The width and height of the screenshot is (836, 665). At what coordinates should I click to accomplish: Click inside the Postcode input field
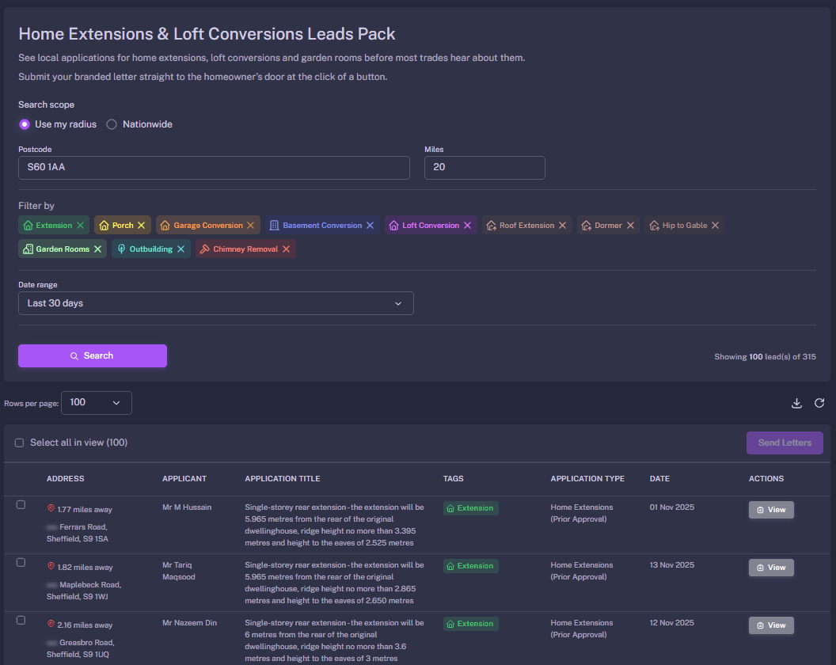214,168
